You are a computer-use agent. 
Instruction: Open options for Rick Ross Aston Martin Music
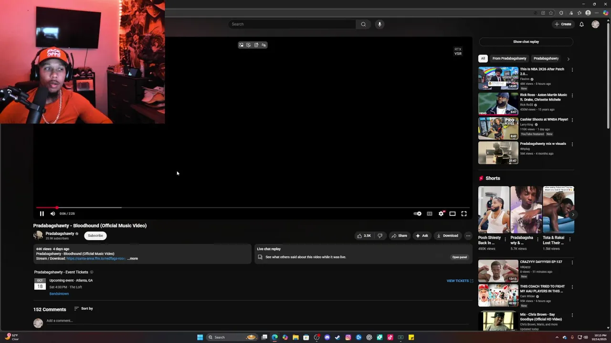572,96
